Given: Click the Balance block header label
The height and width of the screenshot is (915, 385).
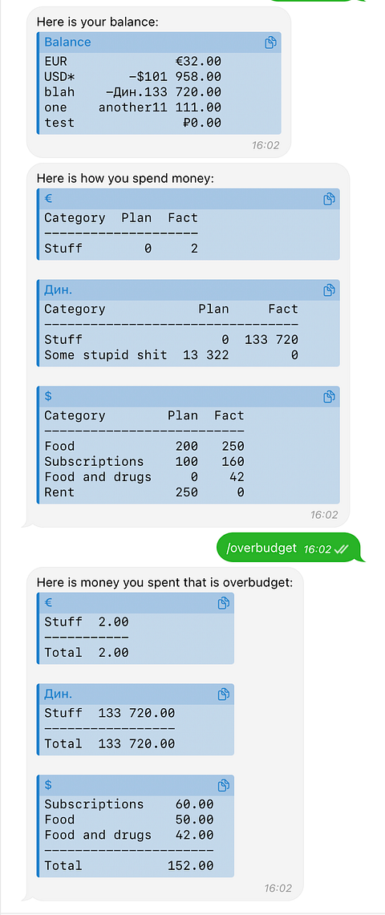Looking at the screenshot, I should click(67, 42).
